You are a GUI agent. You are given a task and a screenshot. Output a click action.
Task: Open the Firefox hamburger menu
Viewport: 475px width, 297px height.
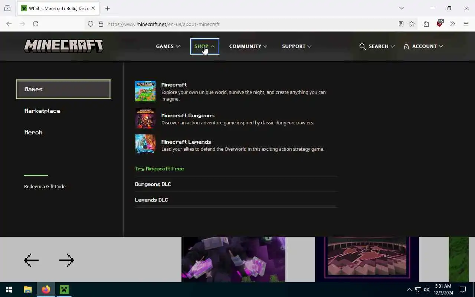click(x=466, y=24)
